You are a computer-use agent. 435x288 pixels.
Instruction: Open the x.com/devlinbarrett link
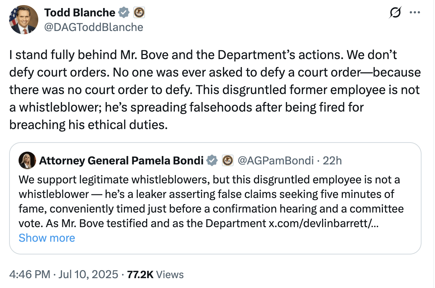tap(324, 223)
